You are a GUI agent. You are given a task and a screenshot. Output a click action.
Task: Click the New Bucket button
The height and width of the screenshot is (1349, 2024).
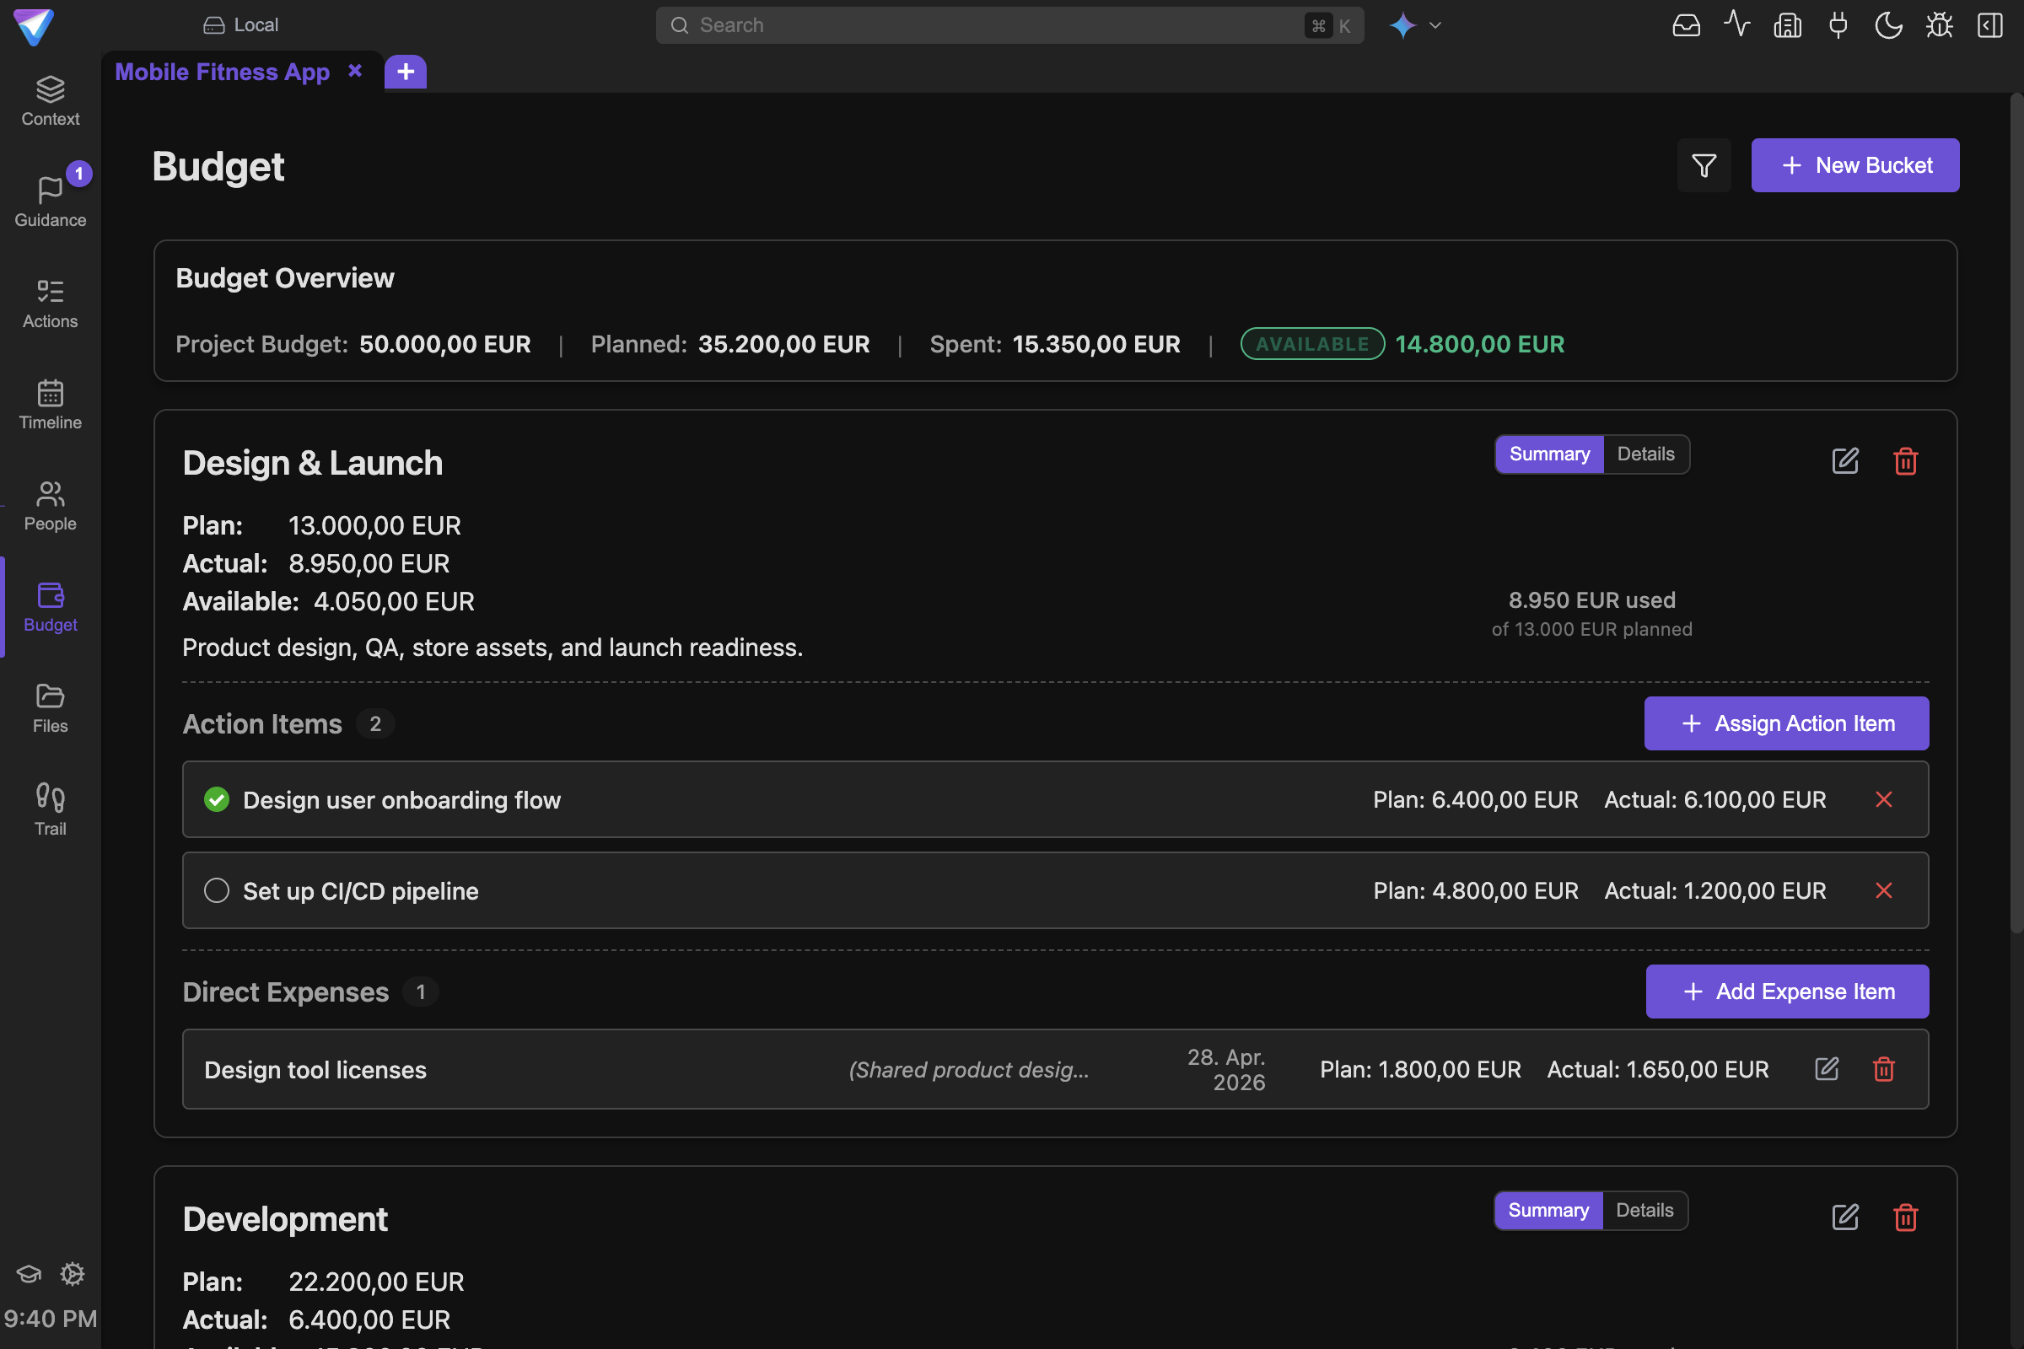(1855, 165)
